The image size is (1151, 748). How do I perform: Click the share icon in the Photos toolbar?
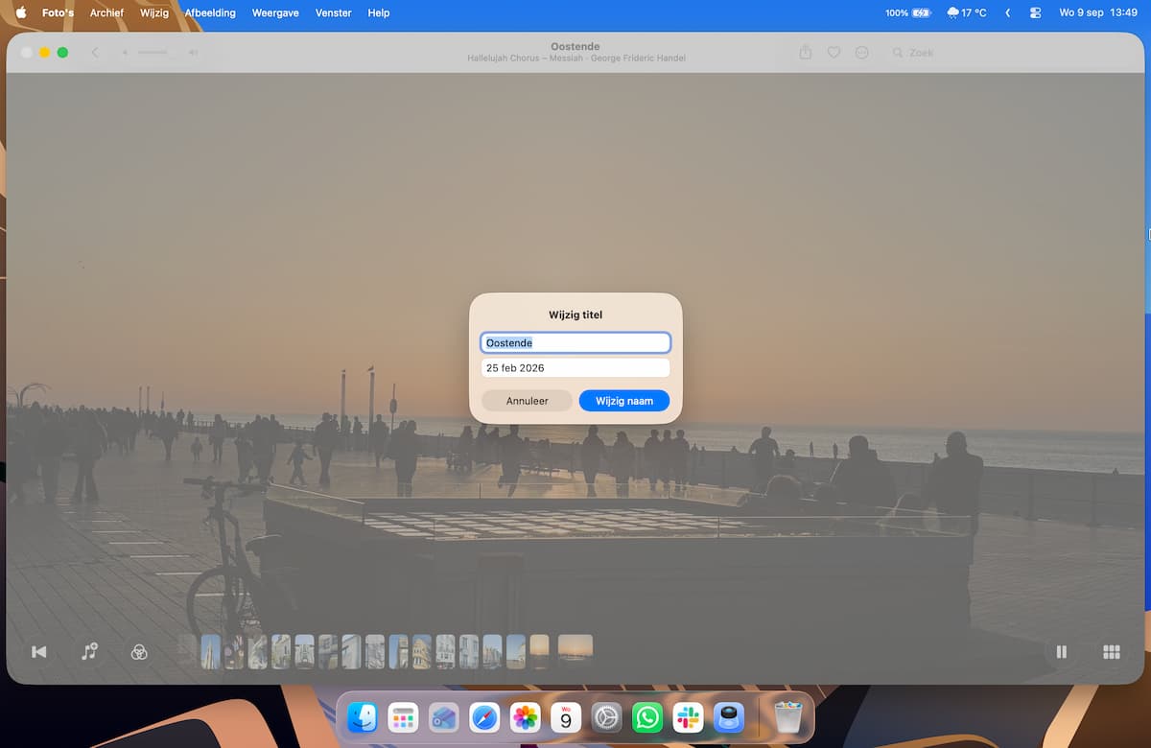(x=806, y=53)
